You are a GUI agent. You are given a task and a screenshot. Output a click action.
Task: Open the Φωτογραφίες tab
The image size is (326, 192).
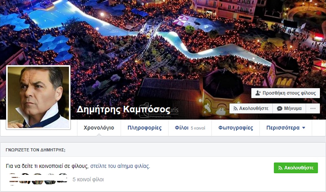(236, 128)
